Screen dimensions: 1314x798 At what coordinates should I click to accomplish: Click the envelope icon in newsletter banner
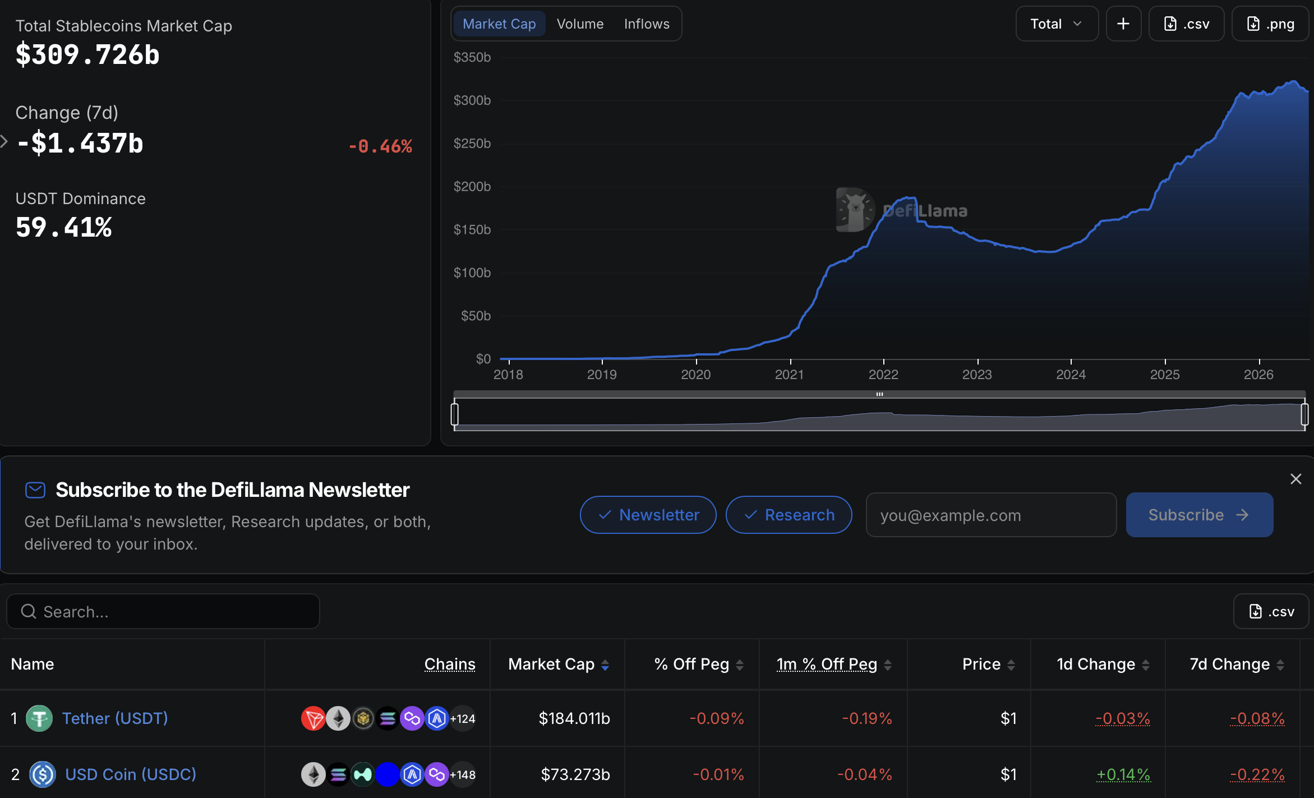[35, 490]
